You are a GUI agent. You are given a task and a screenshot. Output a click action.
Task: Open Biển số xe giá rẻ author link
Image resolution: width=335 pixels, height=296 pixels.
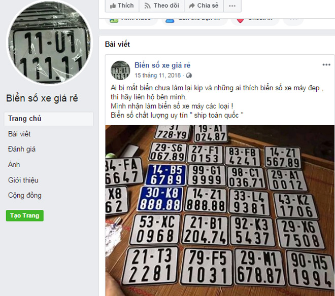click(162, 65)
